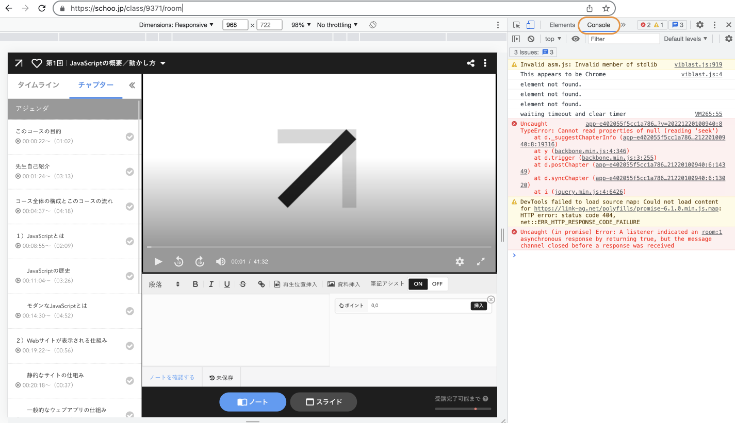Image resolution: width=735 pixels, height=423 pixels.
Task: Open the viblast.js:919 source link
Action: click(x=698, y=64)
